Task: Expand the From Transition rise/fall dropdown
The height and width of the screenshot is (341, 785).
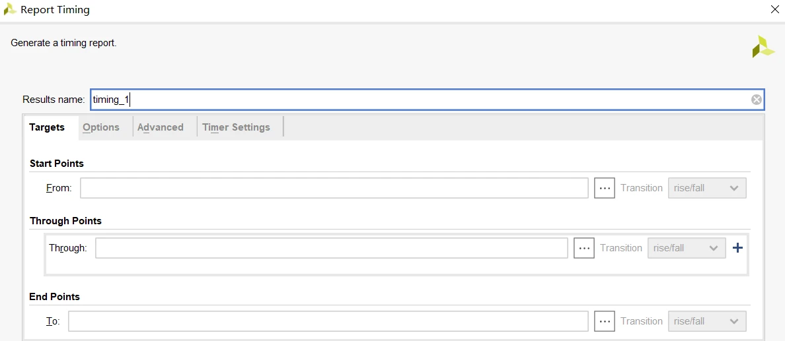Action: pyautogui.click(x=707, y=188)
